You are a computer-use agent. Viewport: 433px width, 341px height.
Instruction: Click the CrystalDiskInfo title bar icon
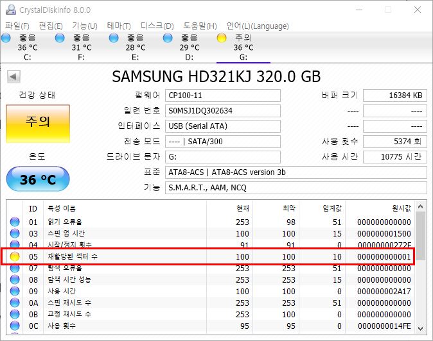pyautogui.click(x=10, y=10)
